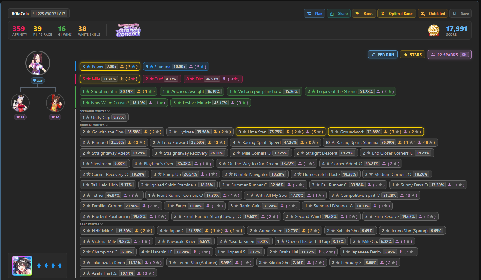Click the 359 Affinity stat
The image size is (481, 280).
coord(20,31)
